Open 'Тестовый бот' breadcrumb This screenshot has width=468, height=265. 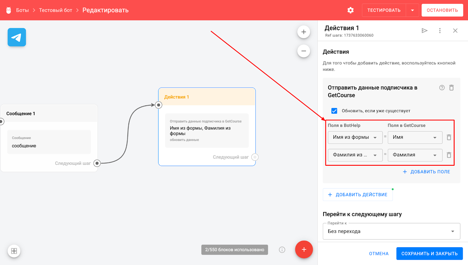(56, 10)
